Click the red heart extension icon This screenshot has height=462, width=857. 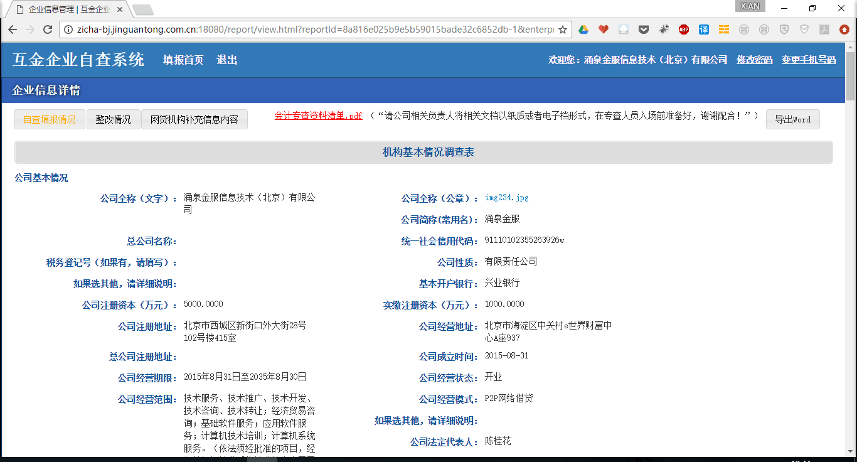coord(604,30)
